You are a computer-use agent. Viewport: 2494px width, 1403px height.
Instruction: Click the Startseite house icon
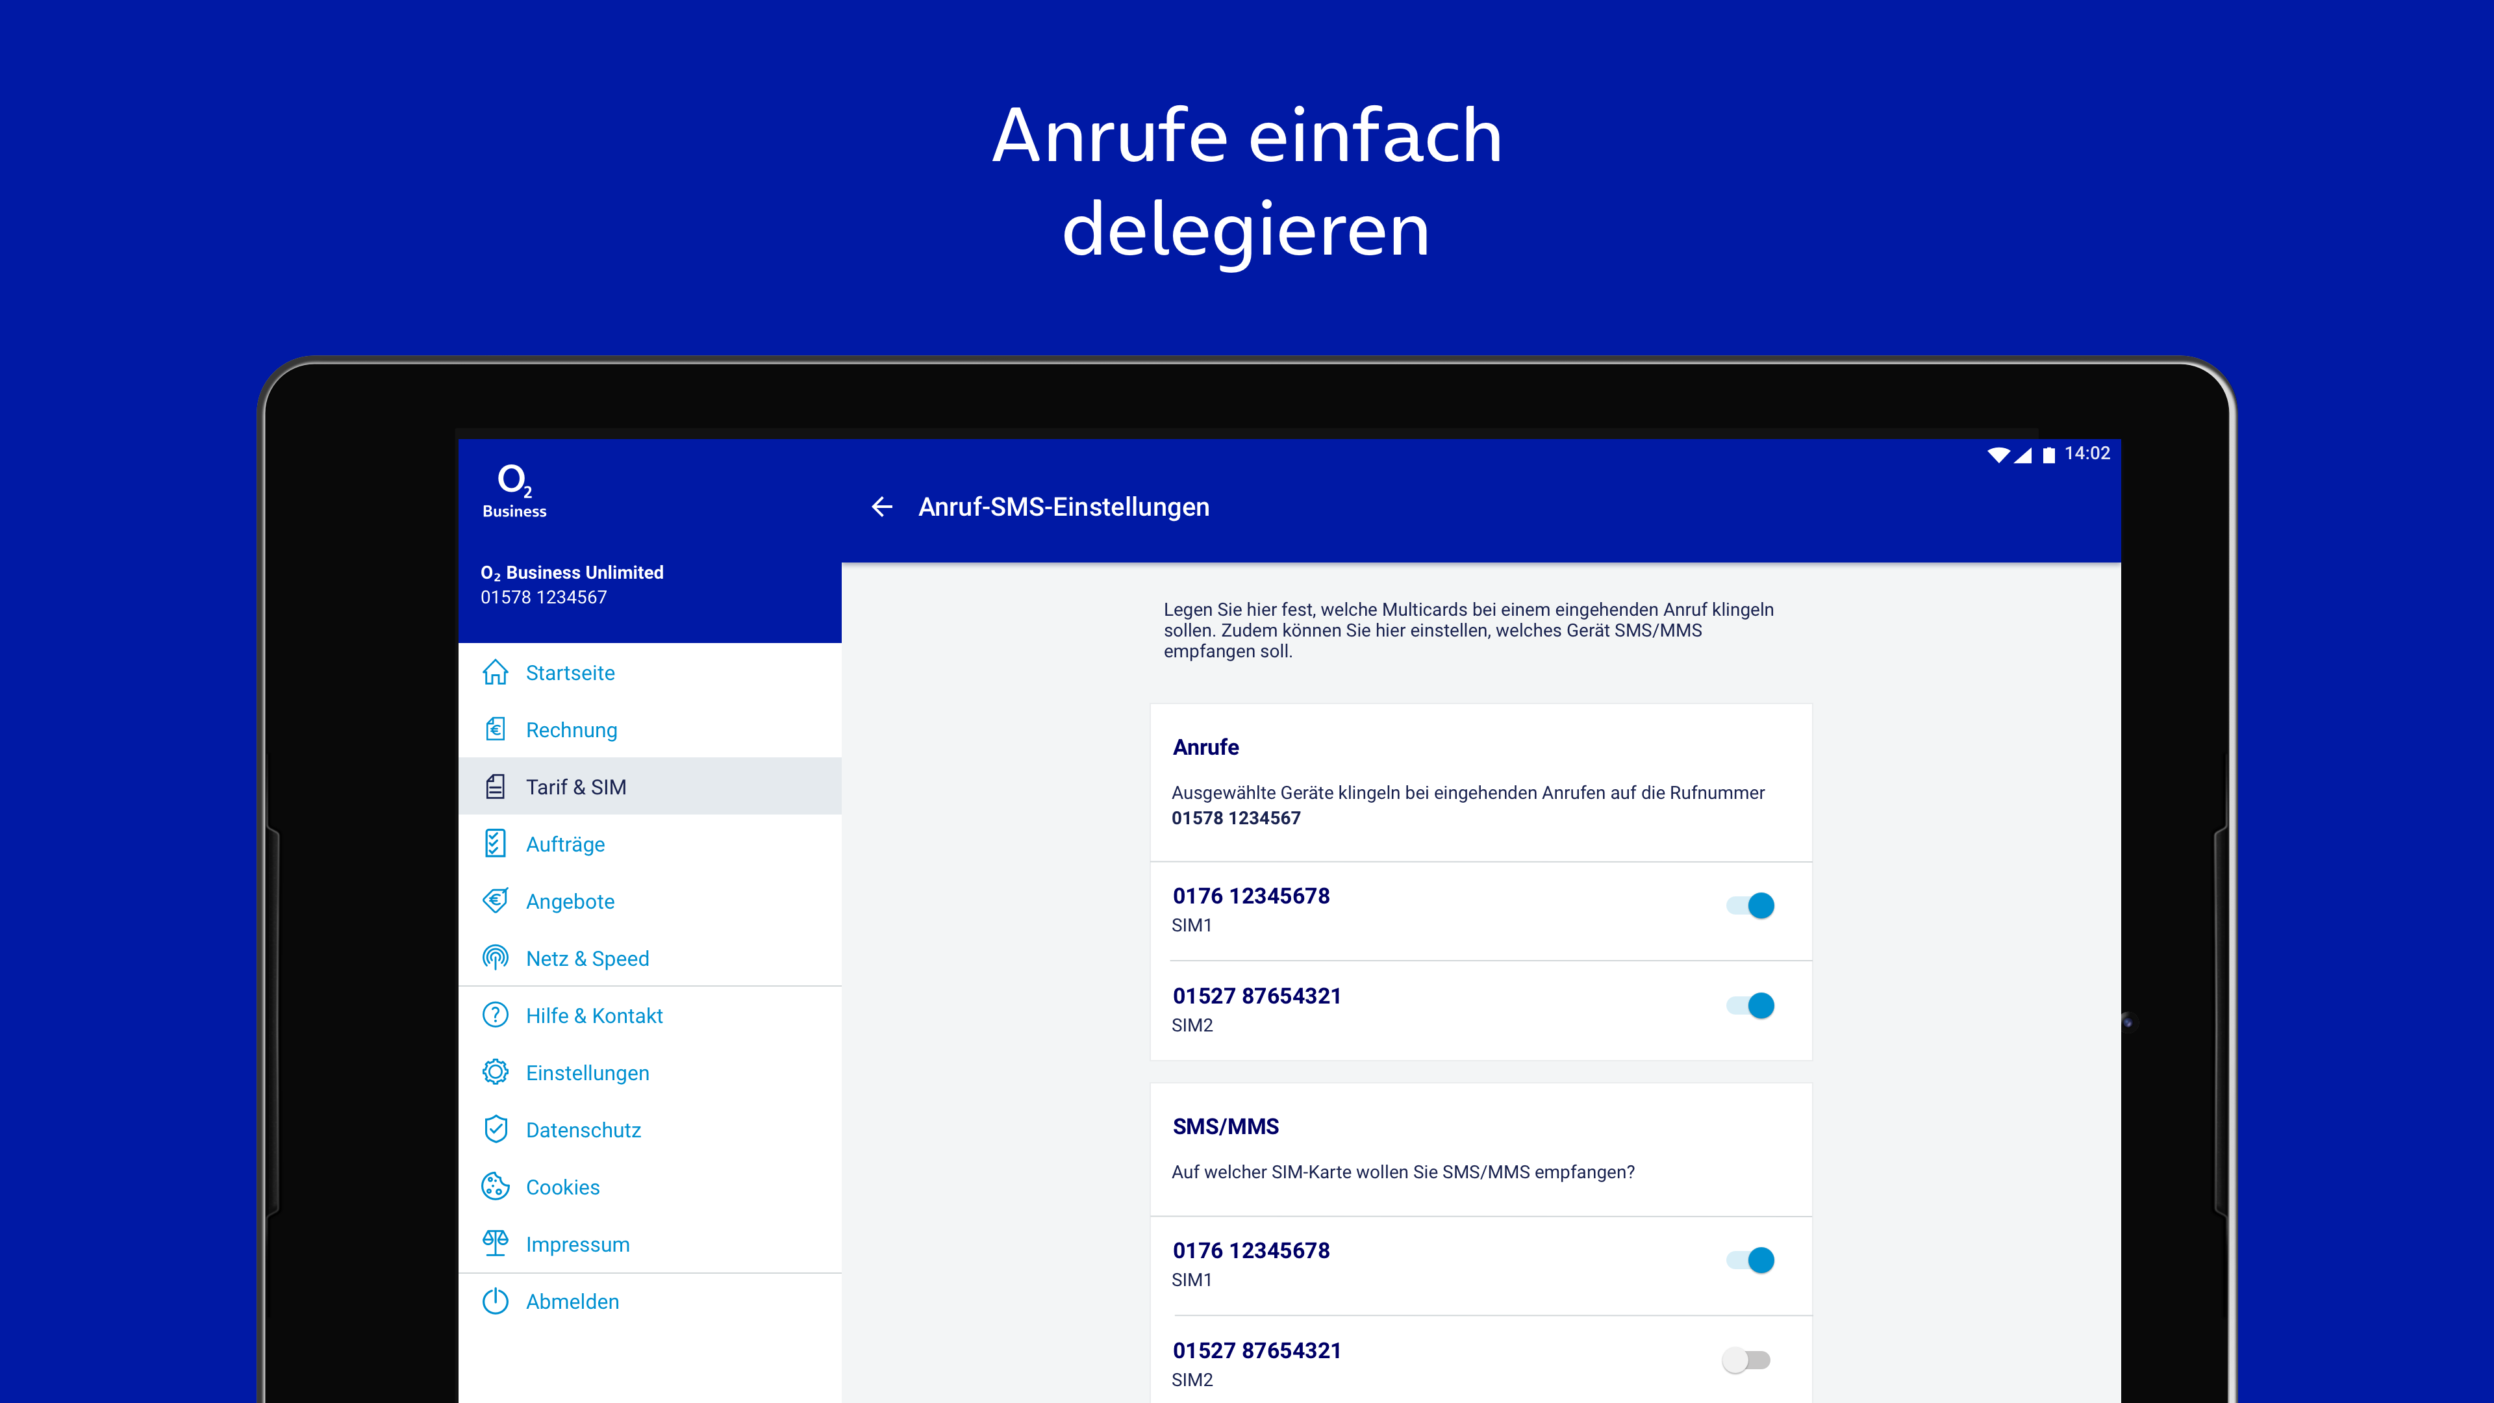click(495, 672)
